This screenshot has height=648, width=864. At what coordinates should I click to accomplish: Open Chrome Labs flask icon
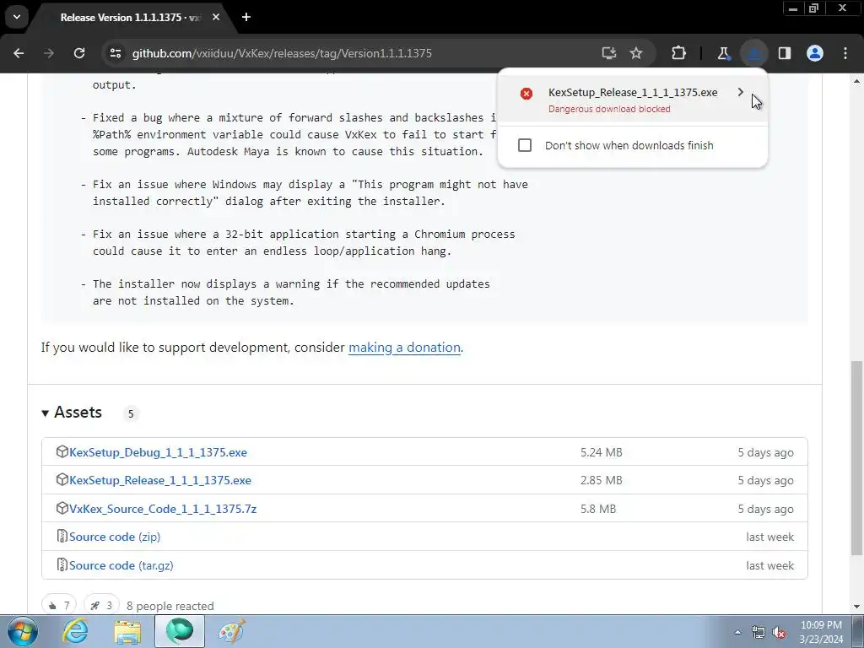[723, 53]
